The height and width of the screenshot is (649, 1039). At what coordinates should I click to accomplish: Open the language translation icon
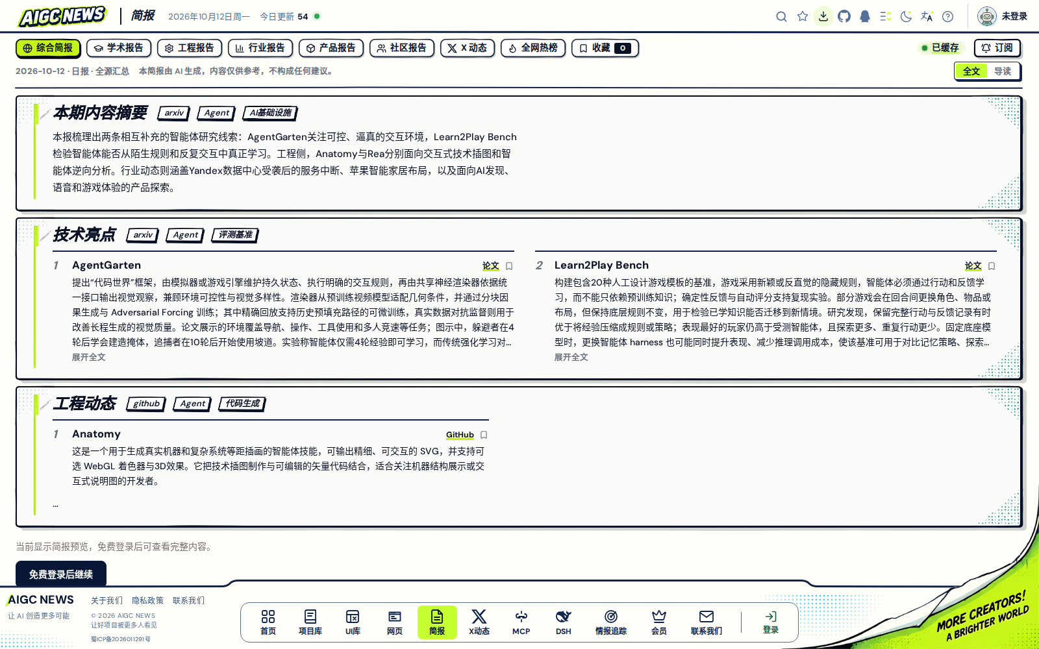pos(927,16)
